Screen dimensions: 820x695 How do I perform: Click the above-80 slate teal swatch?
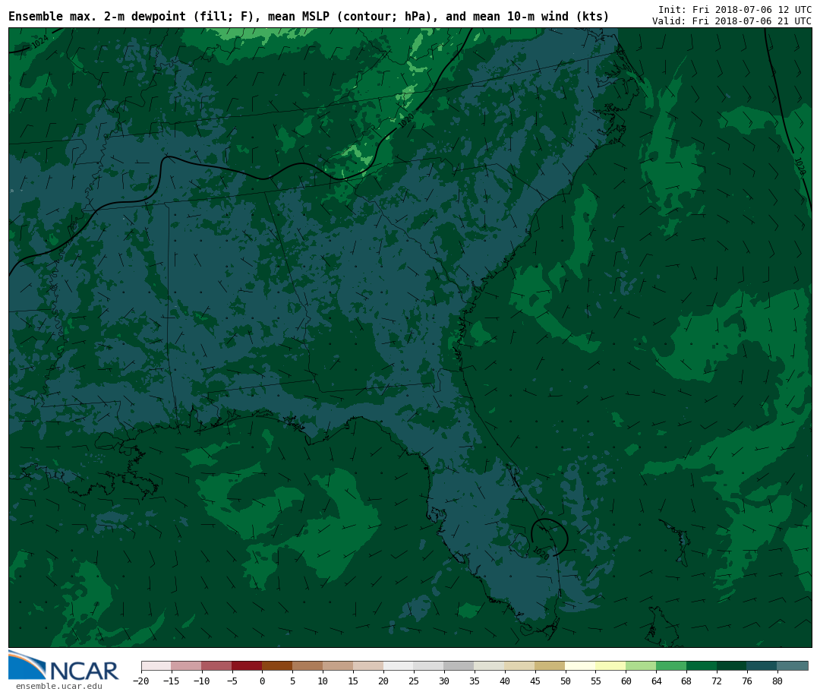point(793,666)
